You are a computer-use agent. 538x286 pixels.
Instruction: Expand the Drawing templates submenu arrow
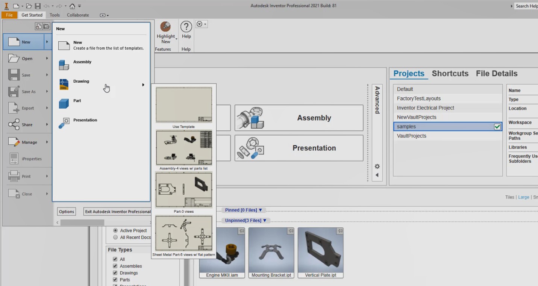pos(143,85)
